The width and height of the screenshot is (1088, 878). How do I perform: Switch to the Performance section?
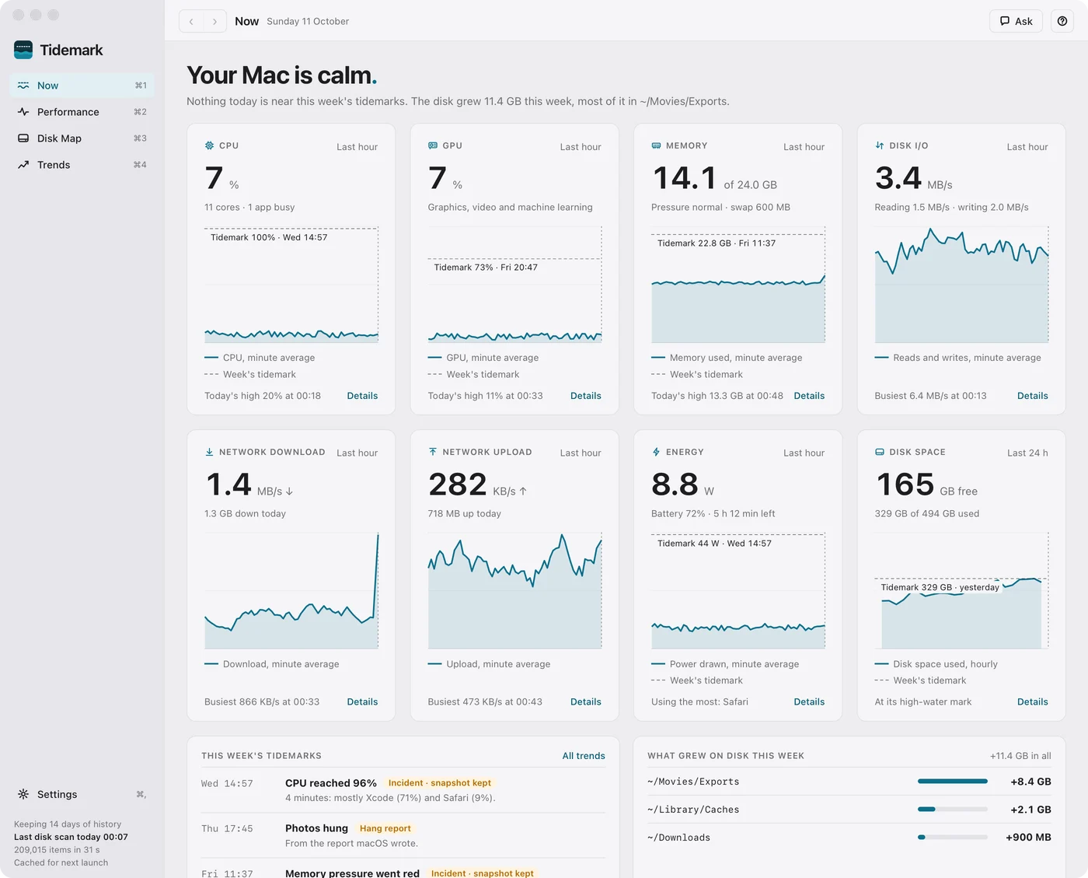pos(82,112)
